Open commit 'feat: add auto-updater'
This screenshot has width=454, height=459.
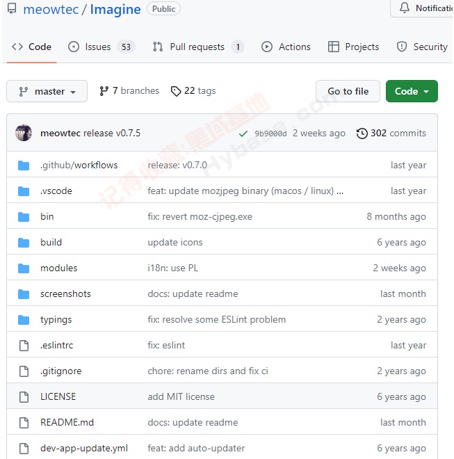click(x=196, y=448)
